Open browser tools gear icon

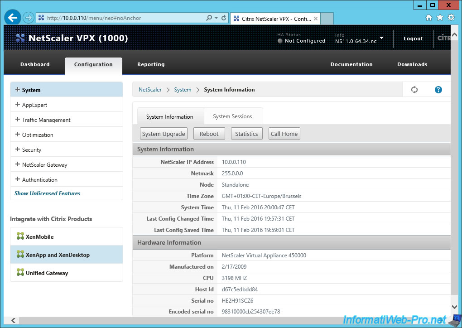451,18
